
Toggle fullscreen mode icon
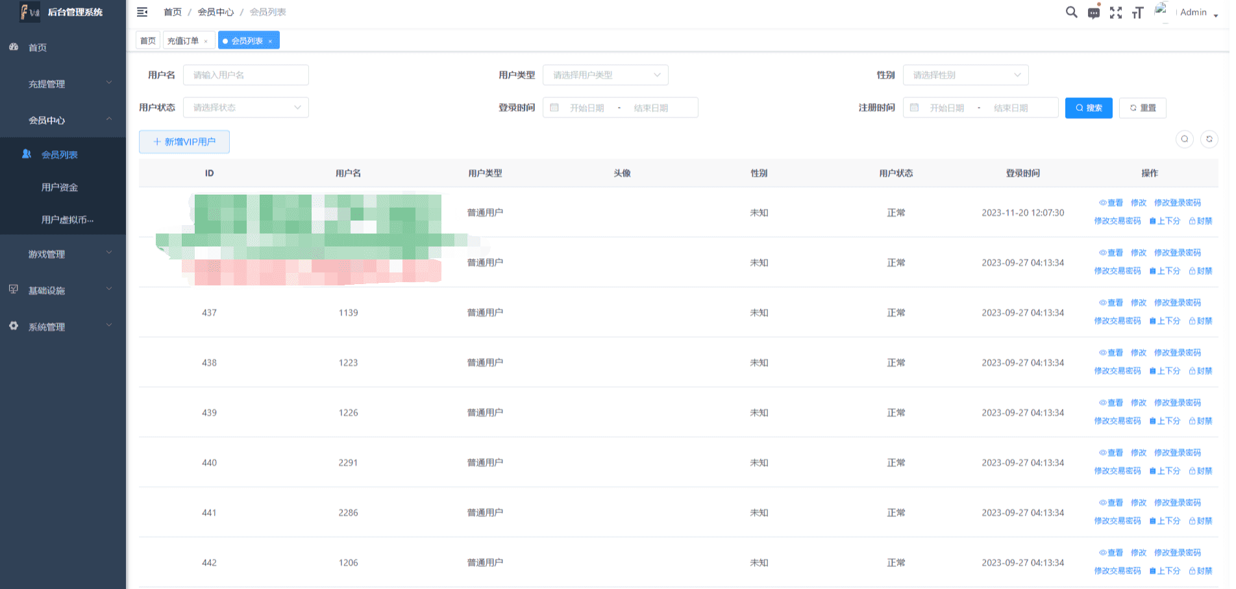(x=1116, y=13)
